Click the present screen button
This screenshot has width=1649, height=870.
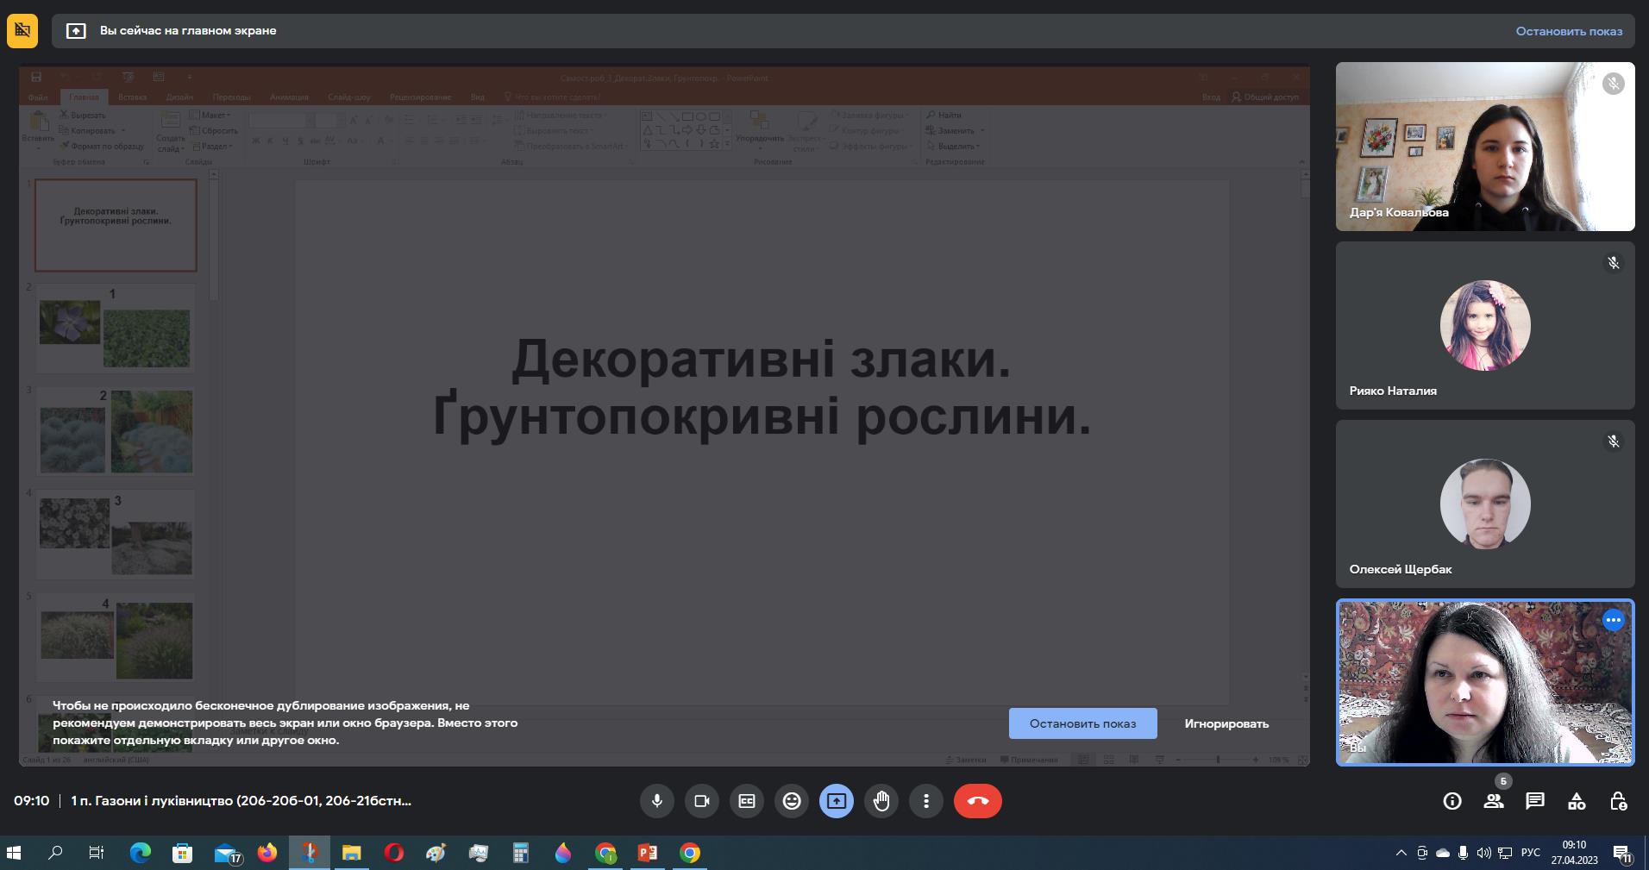[x=837, y=801]
